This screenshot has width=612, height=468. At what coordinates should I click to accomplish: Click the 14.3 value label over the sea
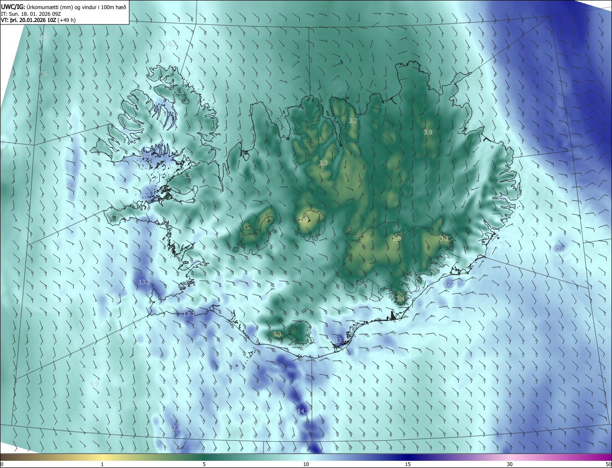click(x=303, y=411)
